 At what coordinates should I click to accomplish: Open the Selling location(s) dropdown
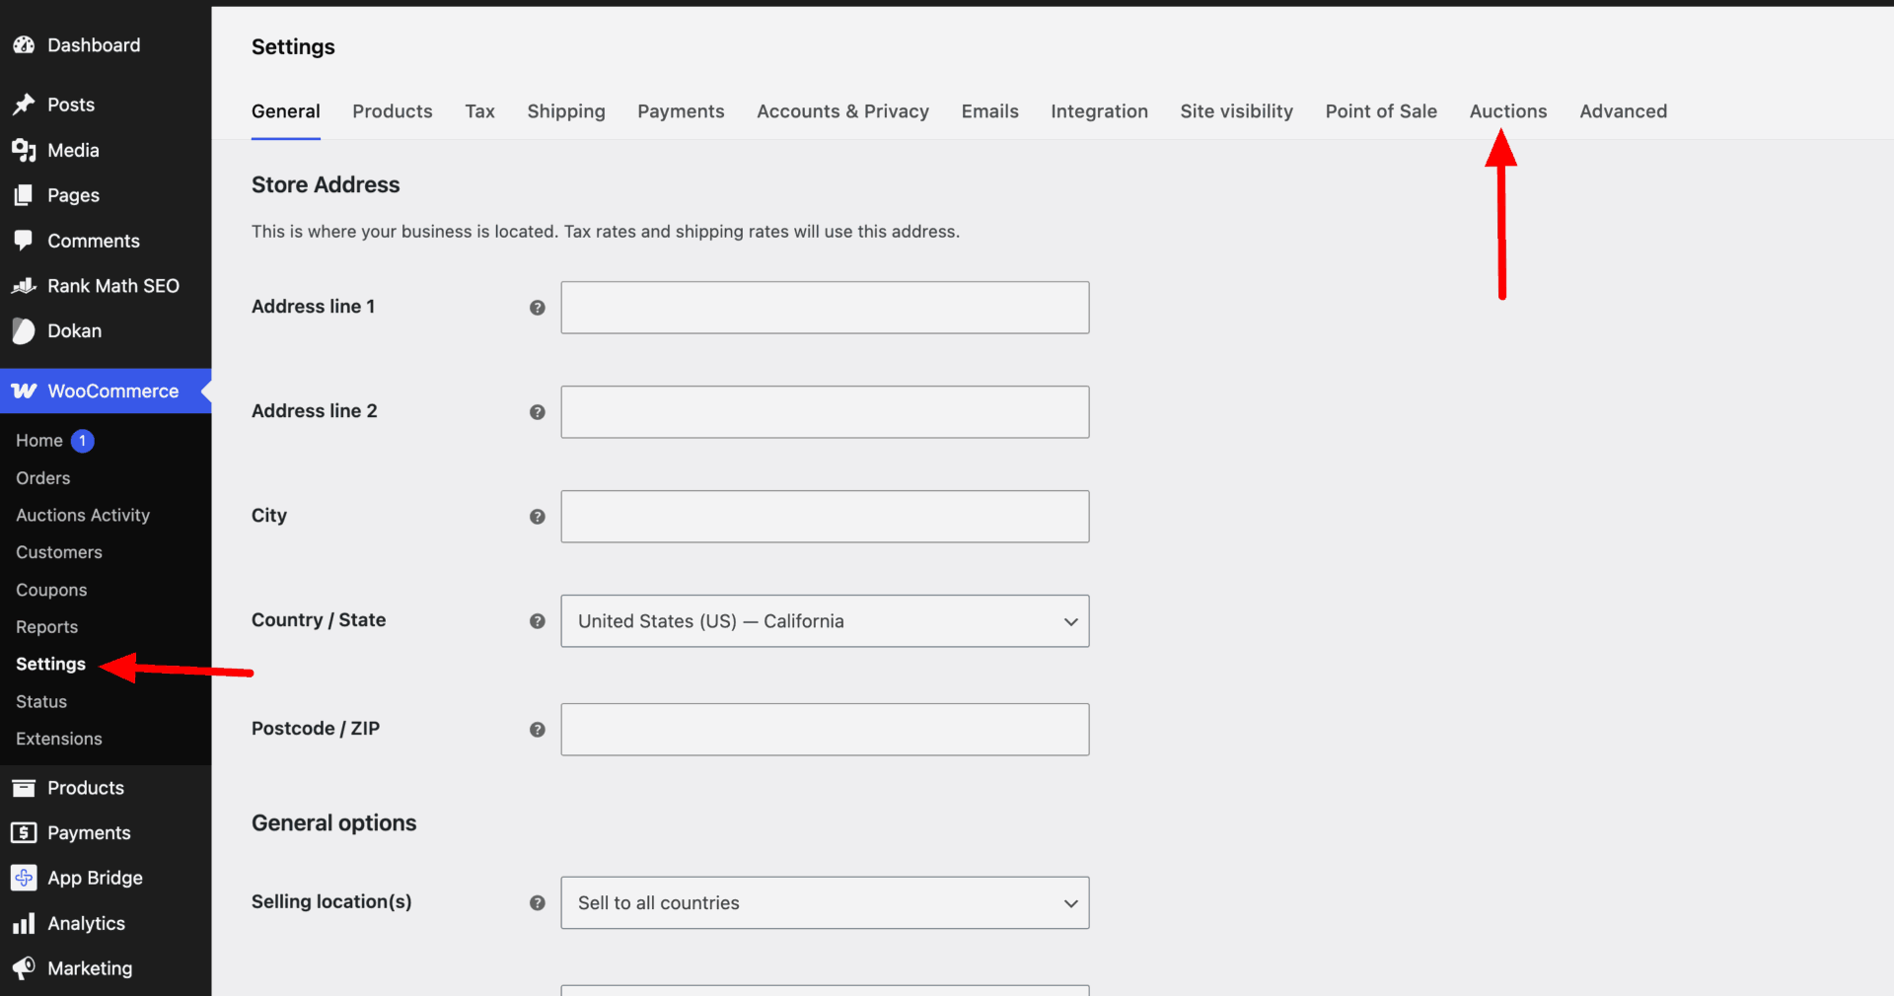click(x=825, y=903)
